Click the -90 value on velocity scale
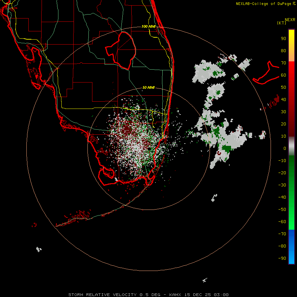The width and height of the screenshot is (297, 297). click(282, 258)
